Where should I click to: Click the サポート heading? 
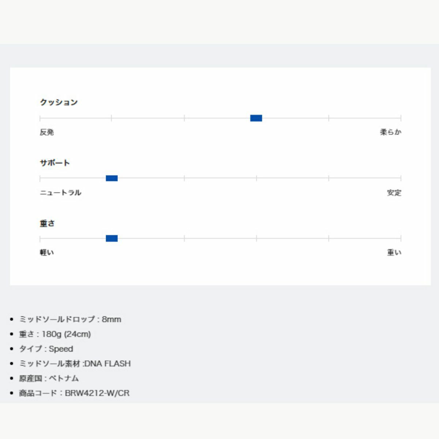tap(55, 163)
